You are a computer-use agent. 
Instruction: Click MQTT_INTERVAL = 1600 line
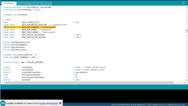[20, 57]
